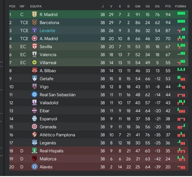Click the Levante club badge
Viewport: 192px width, 177px height.
[x=34, y=31]
